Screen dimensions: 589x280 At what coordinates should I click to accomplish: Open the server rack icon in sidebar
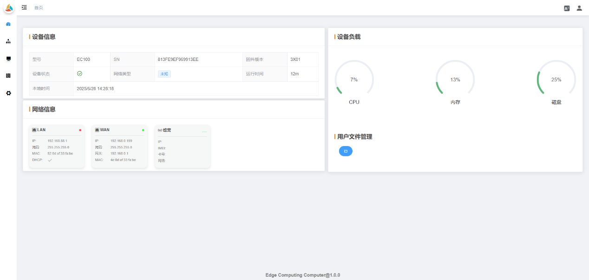click(8, 75)
